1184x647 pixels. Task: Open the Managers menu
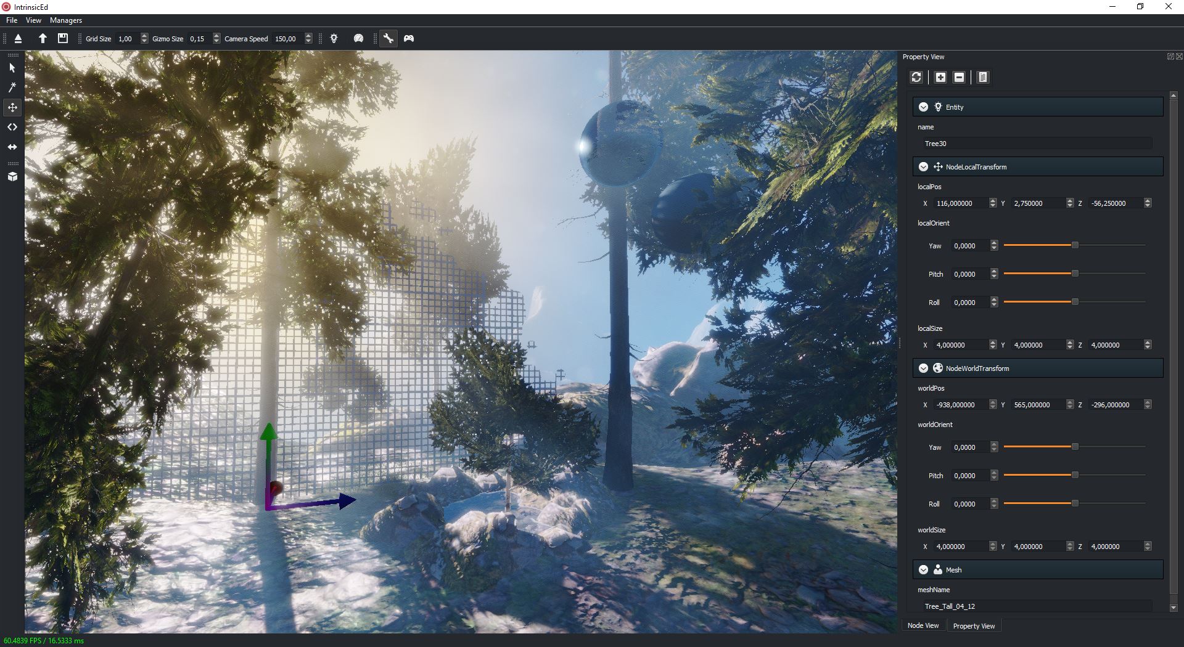66,20
